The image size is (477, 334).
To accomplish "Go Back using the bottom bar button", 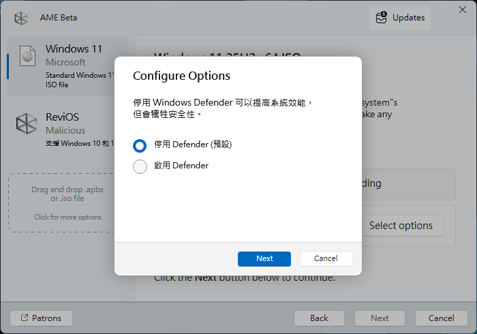I will pyautogui.click(x=319, y=318).
